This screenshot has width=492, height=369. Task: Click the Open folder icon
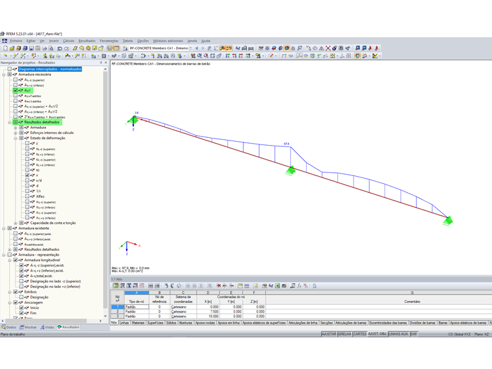click(x=12, y=49)
